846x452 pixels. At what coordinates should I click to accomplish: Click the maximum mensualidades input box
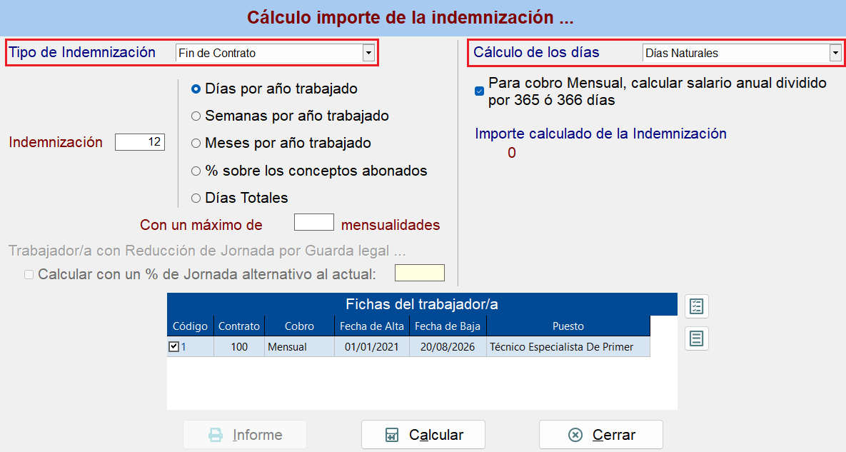pos(314,222)
